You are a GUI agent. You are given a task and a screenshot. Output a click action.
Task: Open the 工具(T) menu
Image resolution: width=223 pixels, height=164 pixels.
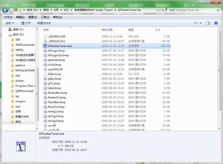(x=45, y=17)
